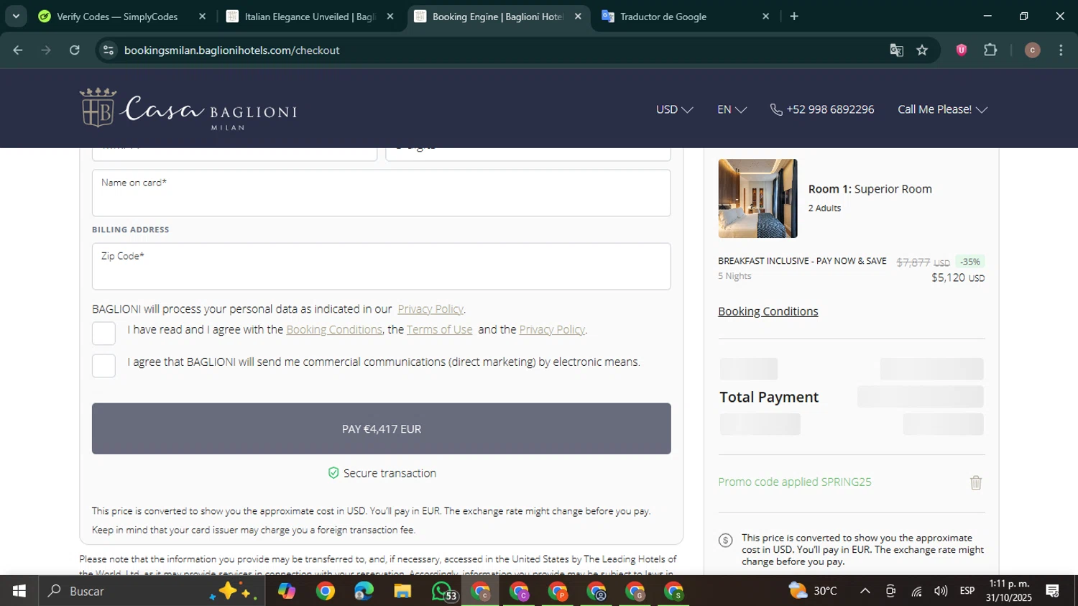Open the network status icon
Image resolution: width=1078 pixels, height=606 pixels.
[x=916, y=591]
